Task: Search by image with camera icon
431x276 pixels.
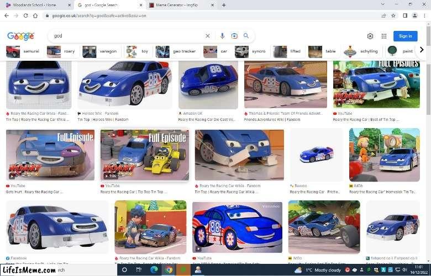Action: pos(234,36)
